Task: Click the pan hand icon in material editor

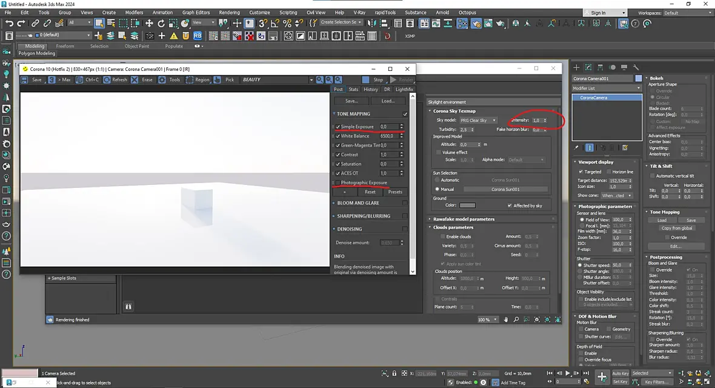Action: [506, 319]
